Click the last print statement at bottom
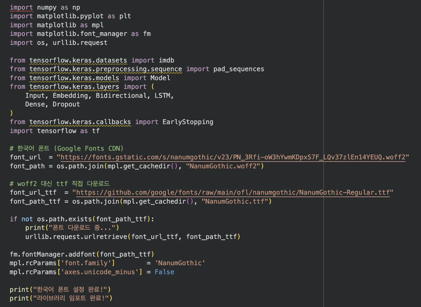The height and width of the screenshot is (307, 421). (x=61, y=298)
